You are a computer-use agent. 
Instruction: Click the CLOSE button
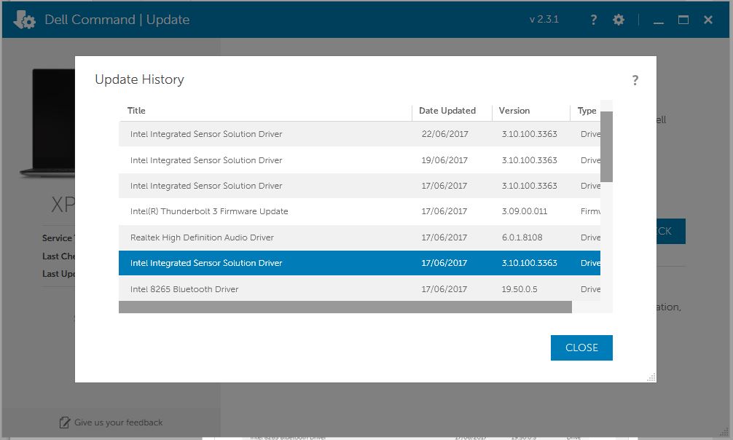tap(581, 347)
